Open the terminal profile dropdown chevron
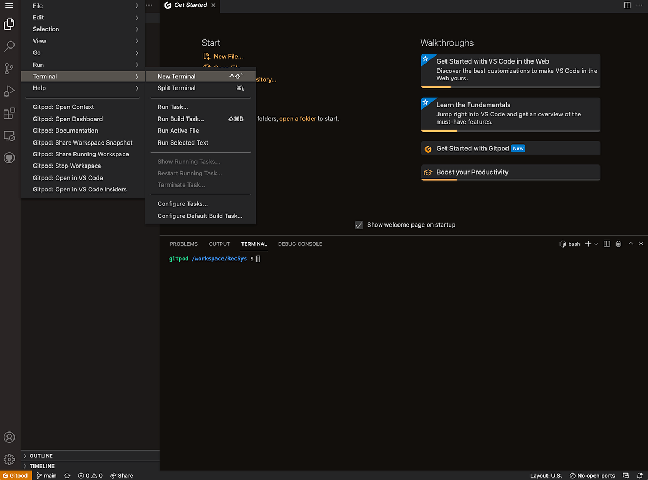The width and height of the screenshot is (648, 480). 597,244
